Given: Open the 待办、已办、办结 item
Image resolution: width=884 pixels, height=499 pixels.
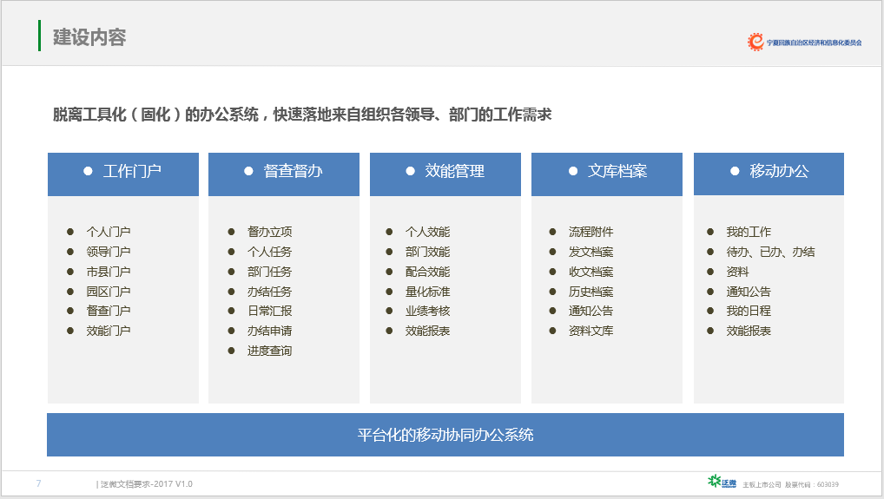Looking at the screenshot, I should [x=770, y=252].
